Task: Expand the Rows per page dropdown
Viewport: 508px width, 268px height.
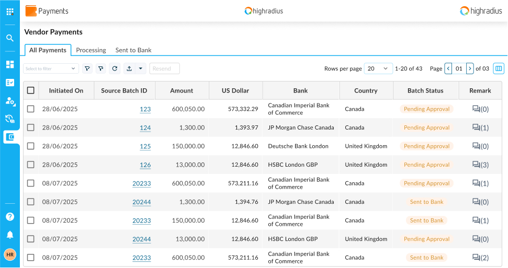Action: pyautogui.click(x=378, y=68)
